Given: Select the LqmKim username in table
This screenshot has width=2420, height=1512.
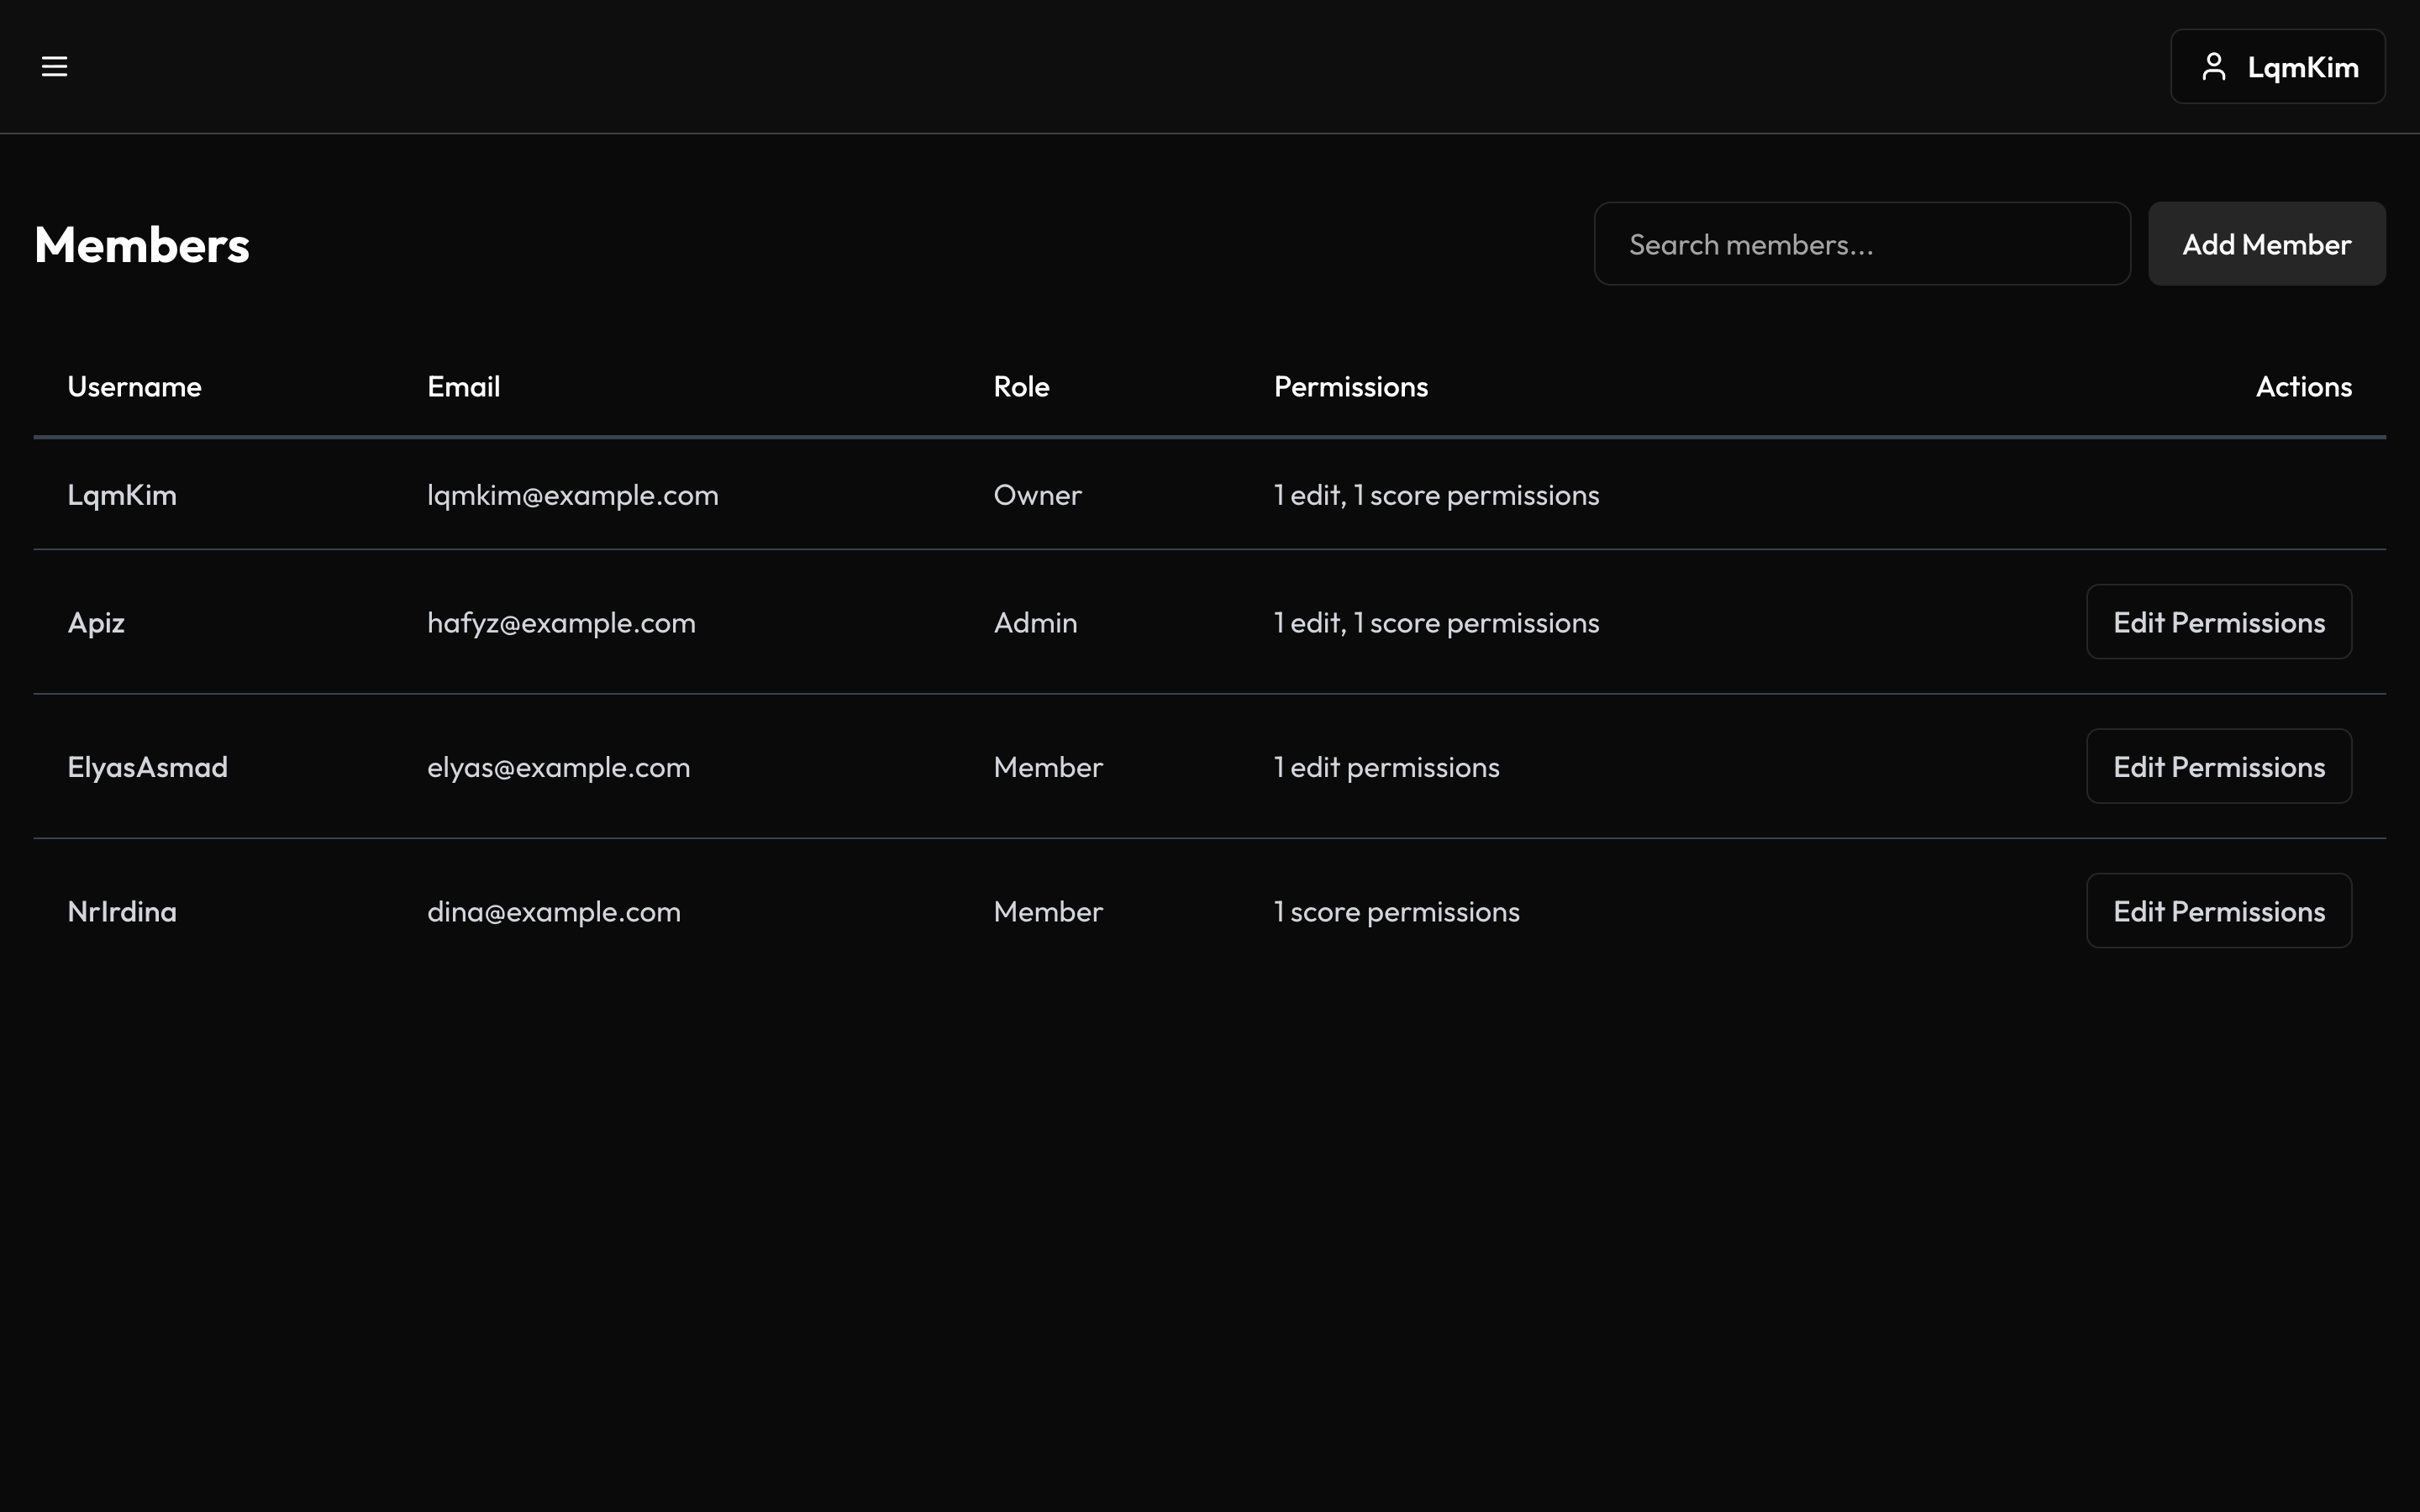Looking at the screenshot, I should click(122, 495).
